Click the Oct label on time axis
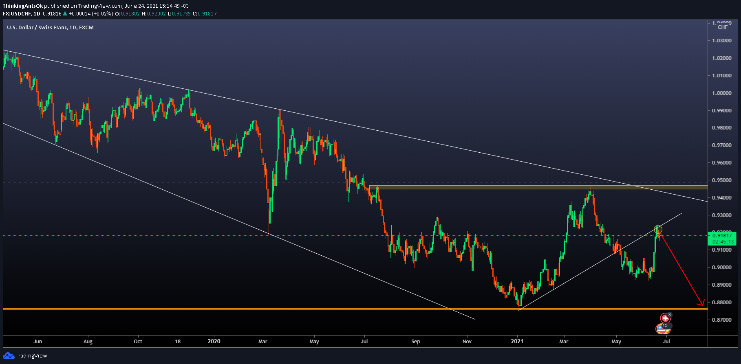Image resolution: width=741 pixels, height=364 pixels. [138, 342]
